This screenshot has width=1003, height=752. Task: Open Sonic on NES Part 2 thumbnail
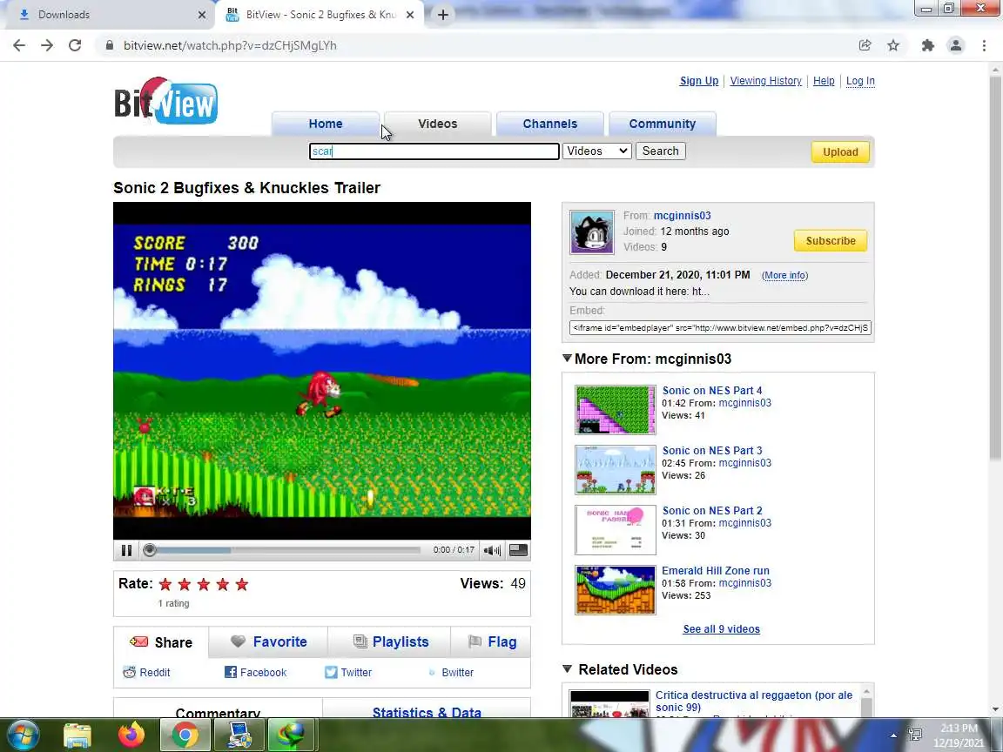click(616, 529)
